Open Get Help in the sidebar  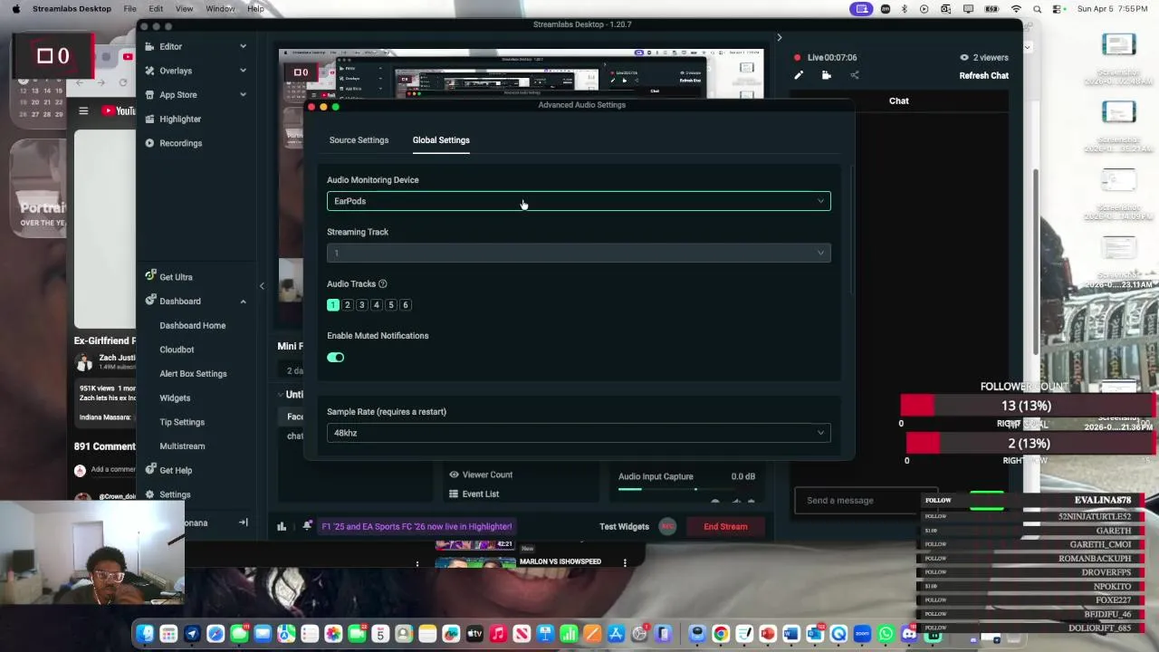click(176, 470)
